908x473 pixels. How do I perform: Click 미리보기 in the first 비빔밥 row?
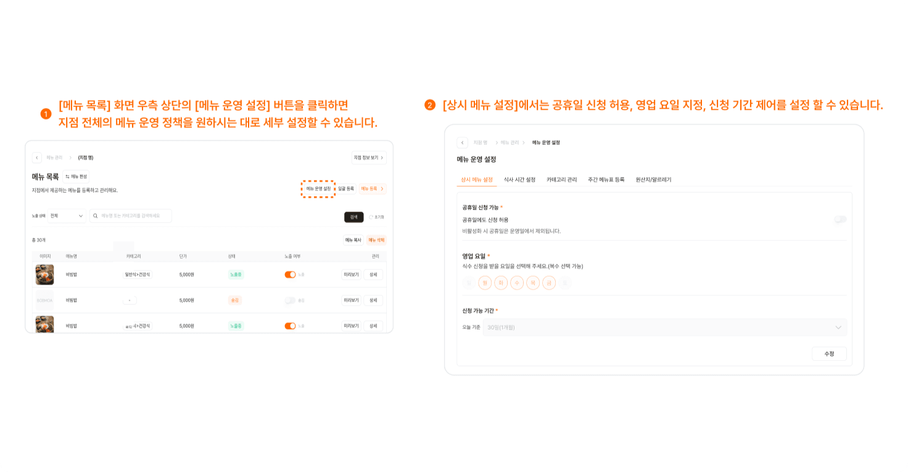pyautogui.click(x=352, y=275)
